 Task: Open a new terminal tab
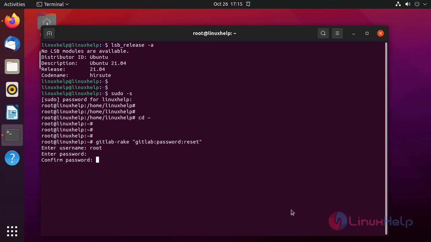(49, 33)
